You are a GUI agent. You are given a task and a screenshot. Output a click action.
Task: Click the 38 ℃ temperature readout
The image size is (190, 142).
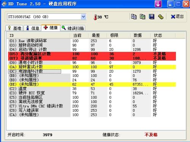[103, 17]
